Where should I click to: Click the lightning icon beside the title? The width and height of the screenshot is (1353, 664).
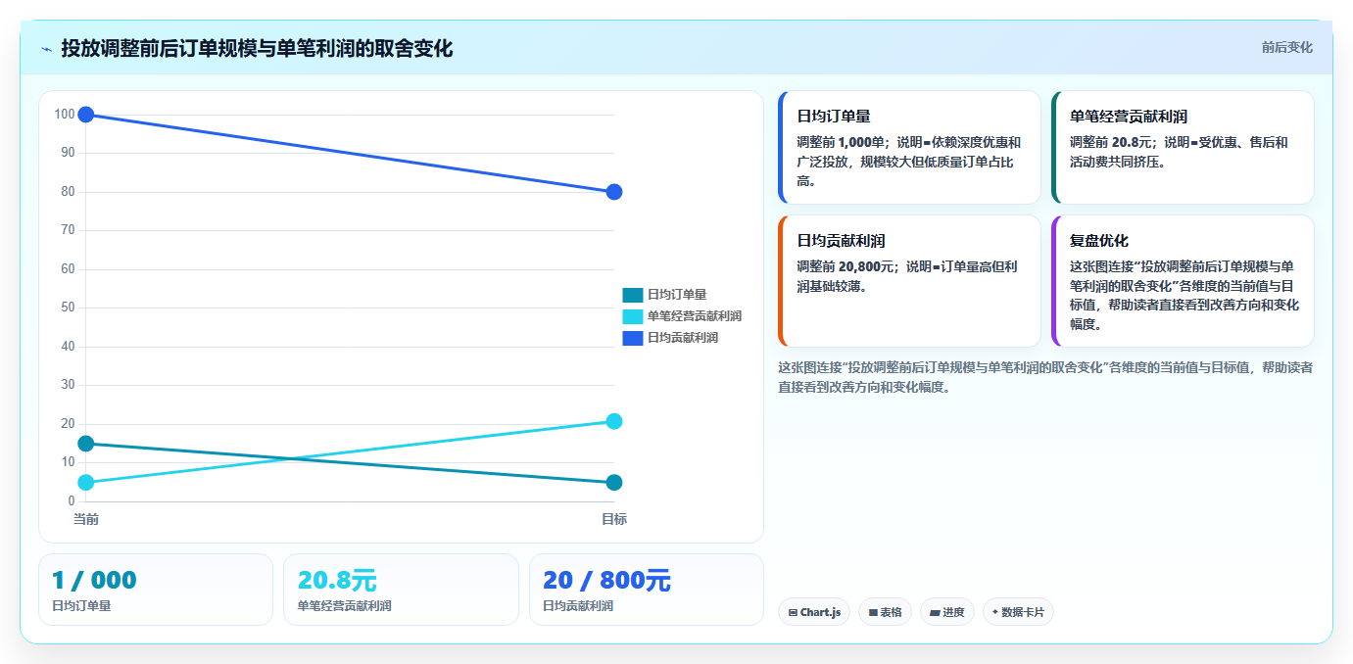coord(46,49)
